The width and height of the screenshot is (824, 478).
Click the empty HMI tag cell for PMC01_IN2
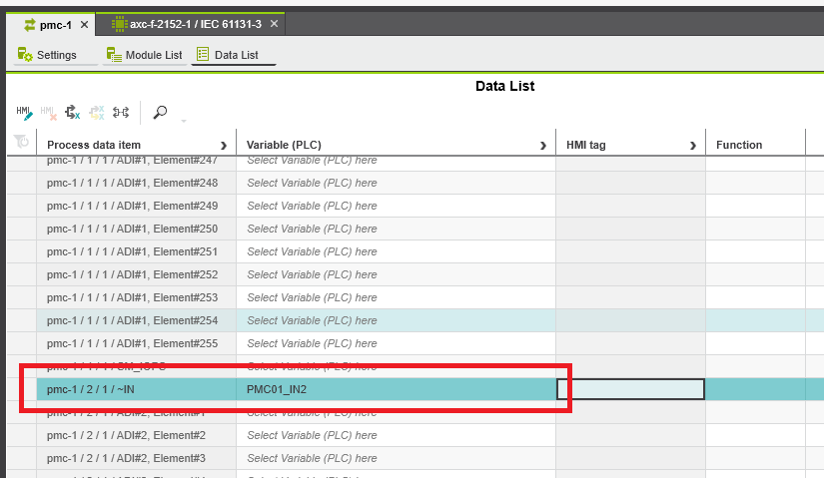[630, 389]
